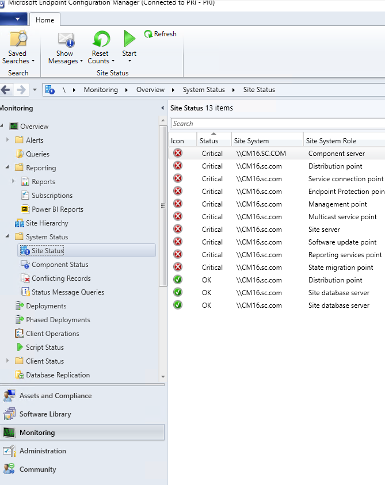The height and width of the screenshot is (485, 385).
Task: Select the Component server row
Action: click(277, 154)
